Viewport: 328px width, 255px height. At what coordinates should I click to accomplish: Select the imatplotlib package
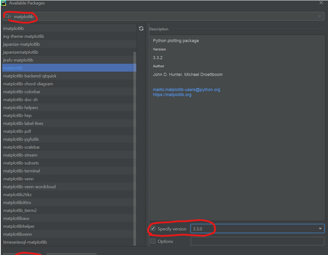click(69, 28)
